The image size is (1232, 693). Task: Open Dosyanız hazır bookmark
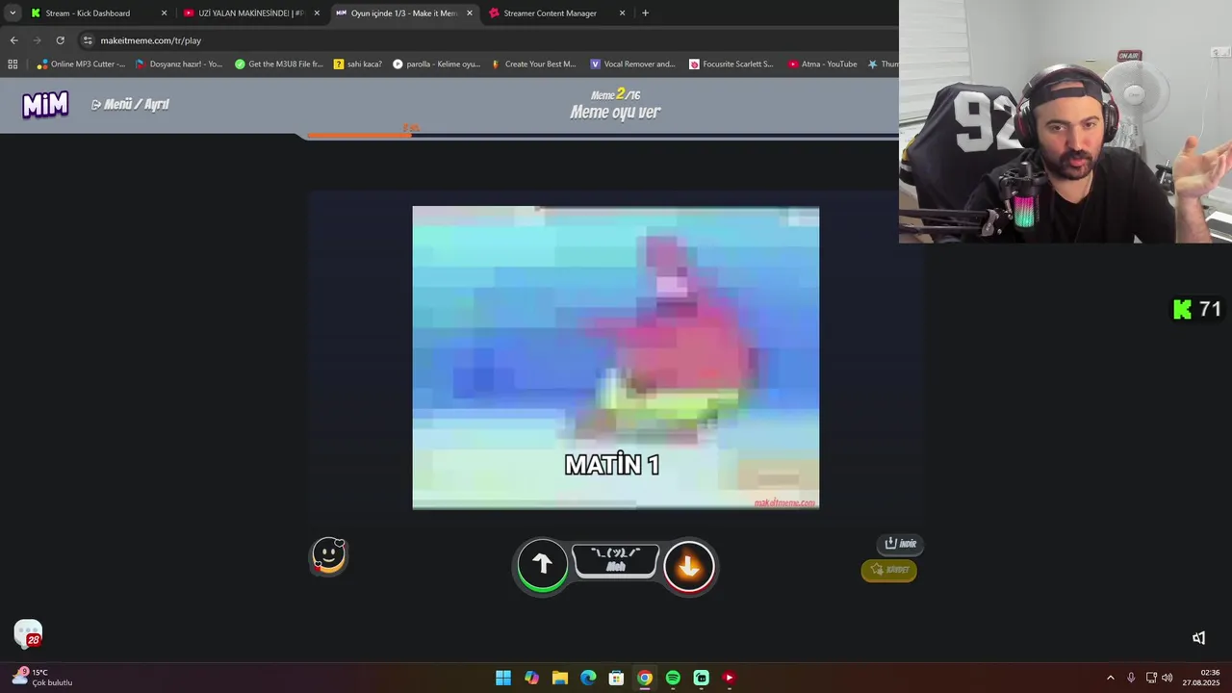179,64
